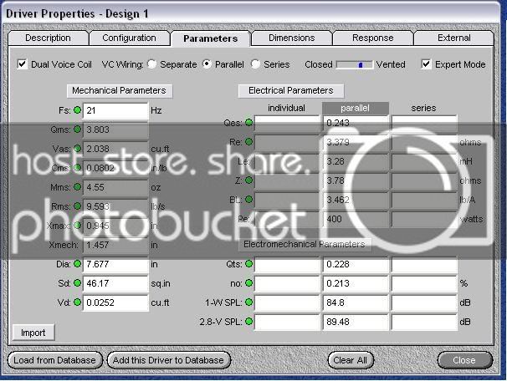Click the Closed-Vented slider control
507x381 pixels.
[x=355, y=64]
